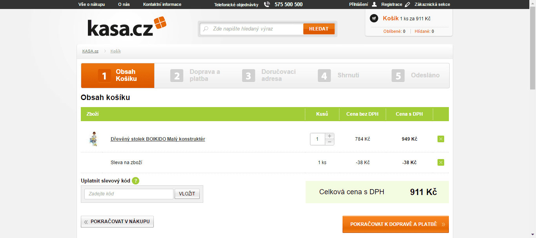Image resolution: width=536 pixels, height=238 pixels.
Task: Open the cart icon next to Košík
Action: tap(374, 18)
